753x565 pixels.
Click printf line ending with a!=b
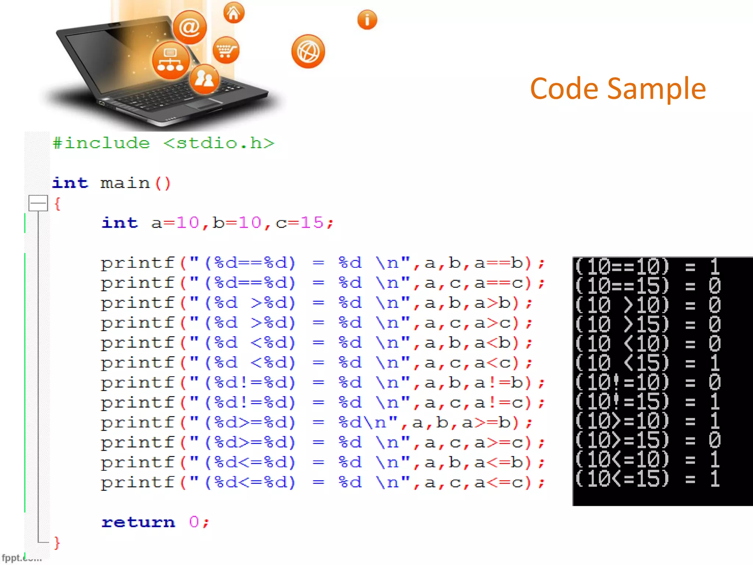coord(323,383)
